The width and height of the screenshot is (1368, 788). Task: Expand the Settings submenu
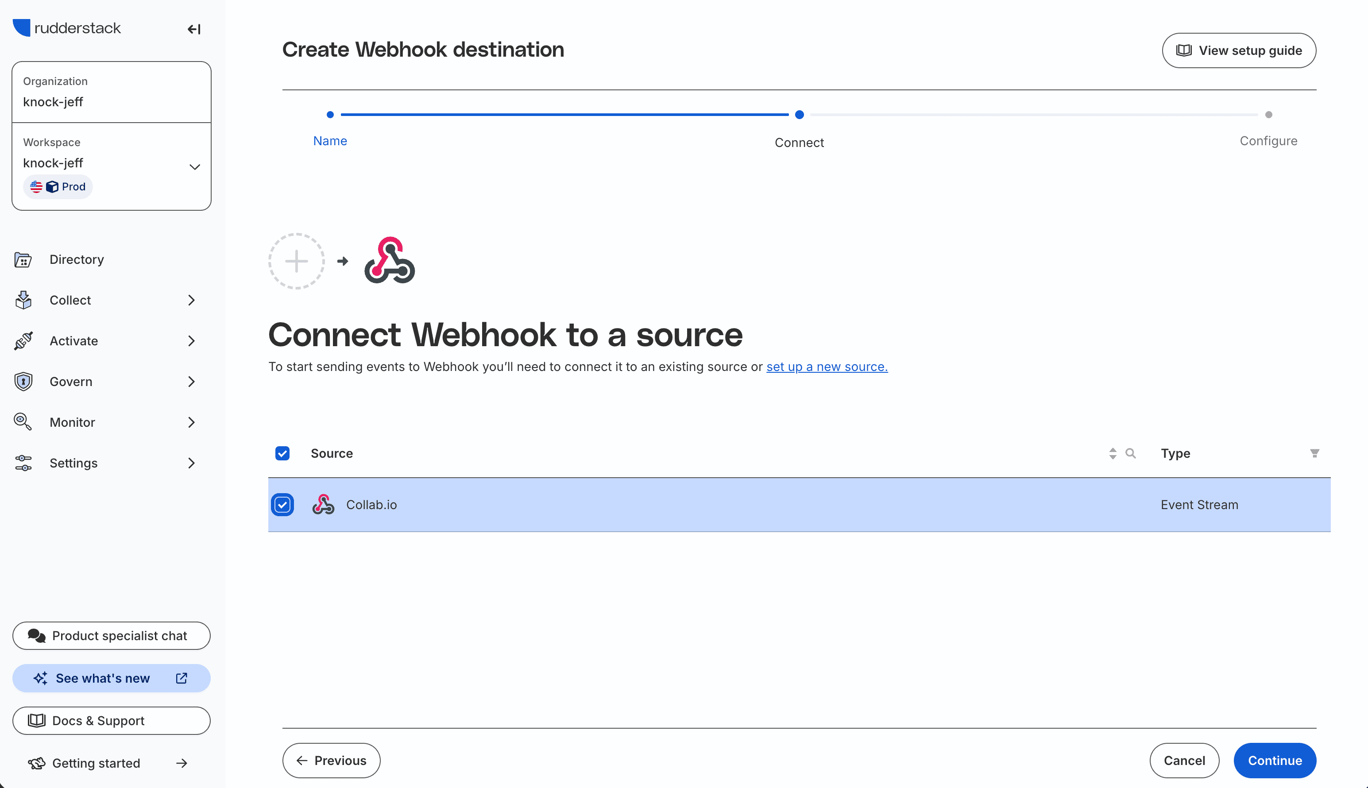pyautogui.click(x=191, y=463)
